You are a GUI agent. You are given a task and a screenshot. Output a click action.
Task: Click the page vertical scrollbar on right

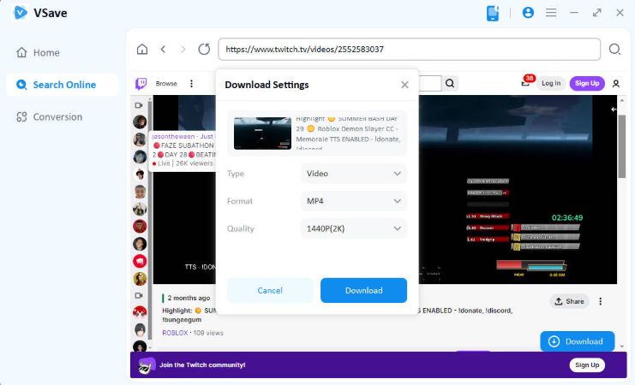621,146
